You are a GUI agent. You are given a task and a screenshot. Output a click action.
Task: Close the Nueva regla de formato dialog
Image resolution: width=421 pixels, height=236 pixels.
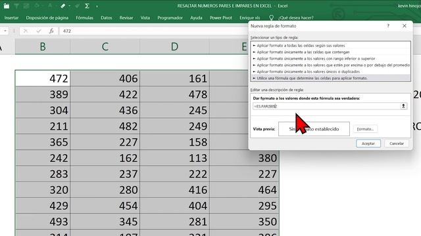point(405,26)
